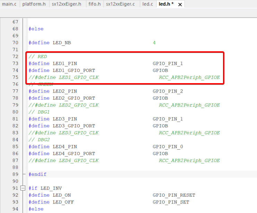Switch to the main.c tab
This screenshot has height=213, width=257.
click(x=9, y=4)
